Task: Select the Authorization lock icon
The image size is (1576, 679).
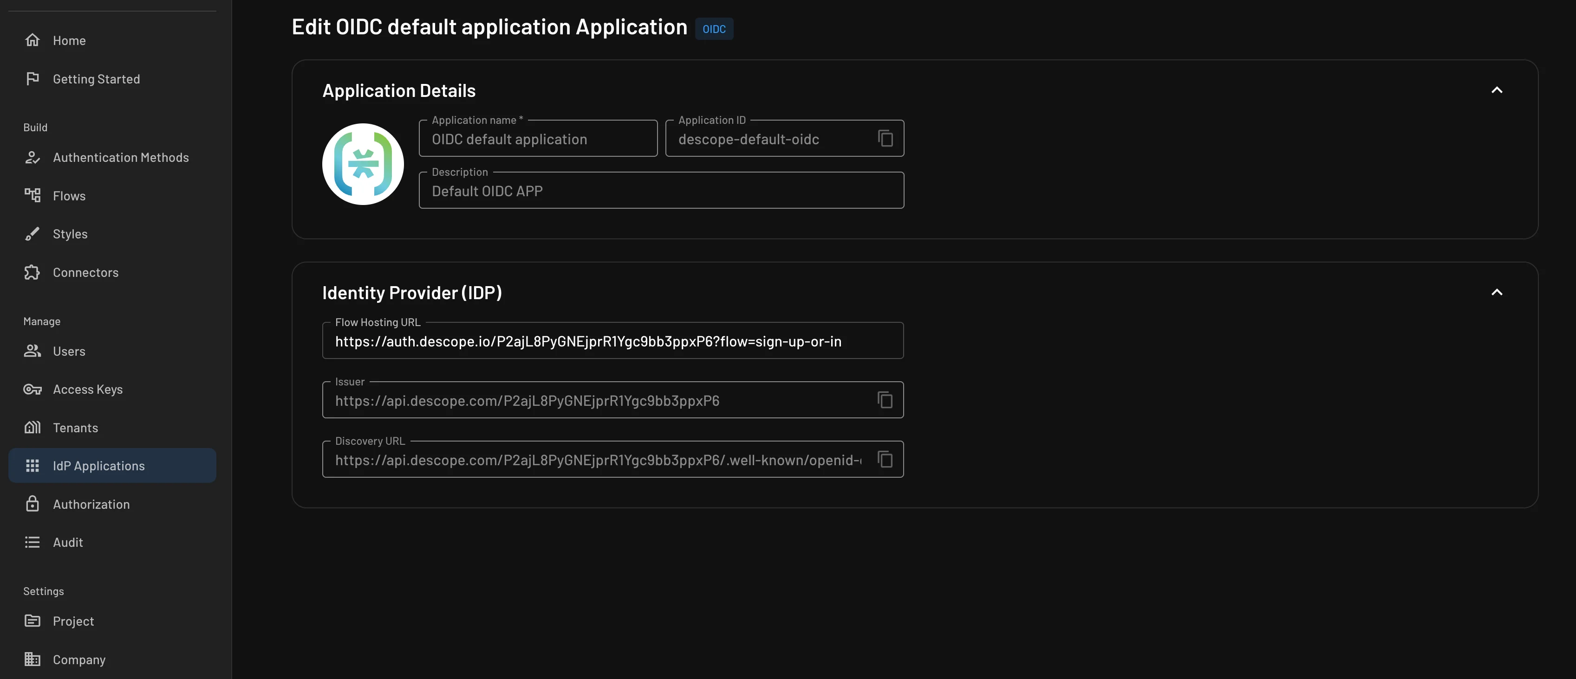Action: pyautogui.click(x=33, y=504)
